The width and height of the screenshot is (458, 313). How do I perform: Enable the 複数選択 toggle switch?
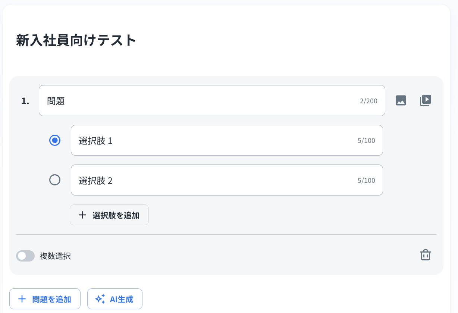[x=25, y=256]
